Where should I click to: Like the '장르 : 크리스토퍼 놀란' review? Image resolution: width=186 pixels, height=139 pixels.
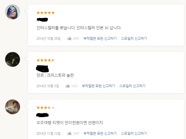pos(68,86)
